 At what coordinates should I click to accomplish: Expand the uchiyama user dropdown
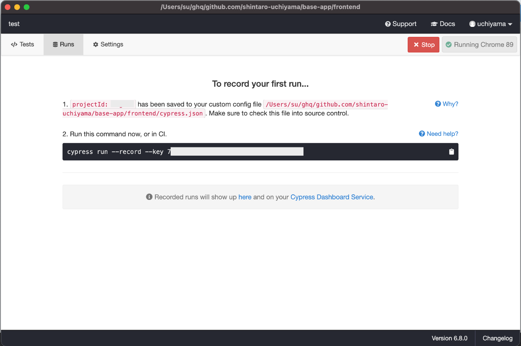491,24
